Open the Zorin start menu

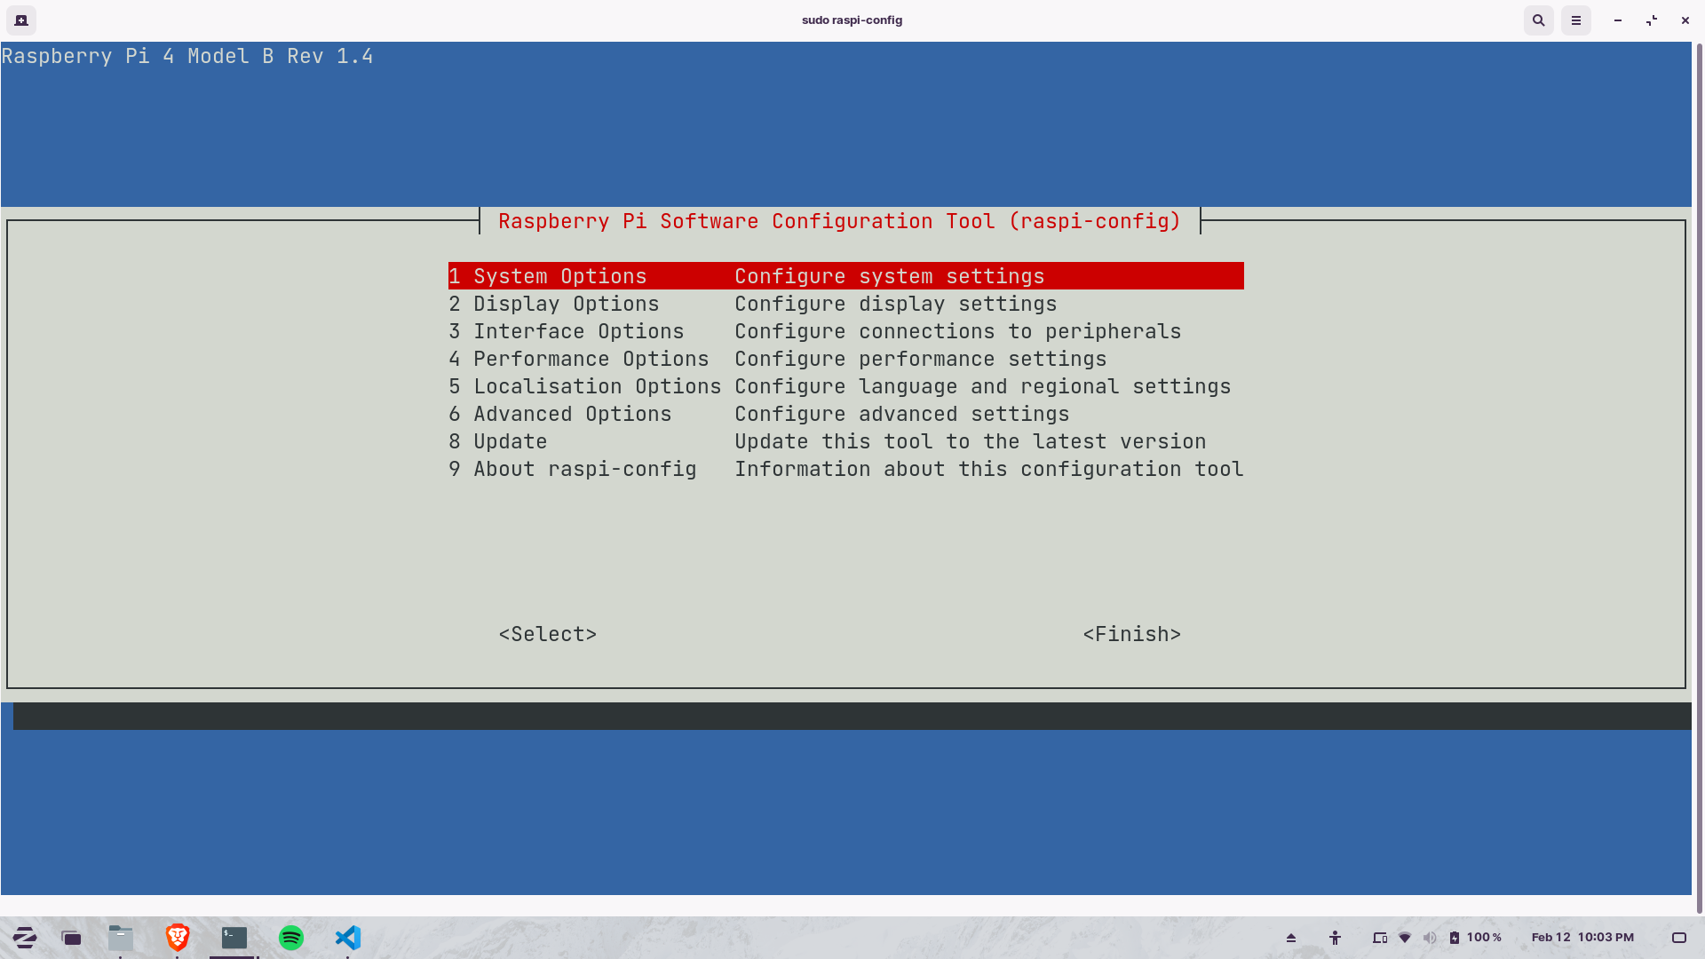[25, 938]
